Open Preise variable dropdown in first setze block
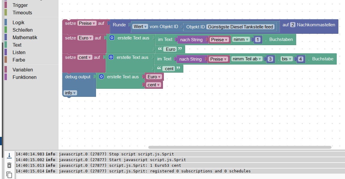This screenshot has width=345, height=179. pos(87,23)
